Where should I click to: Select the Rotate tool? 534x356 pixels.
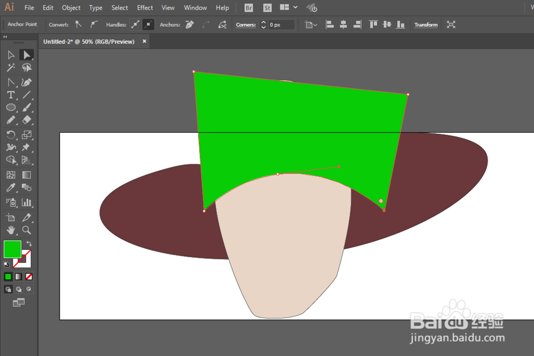(x=11, y=135)
